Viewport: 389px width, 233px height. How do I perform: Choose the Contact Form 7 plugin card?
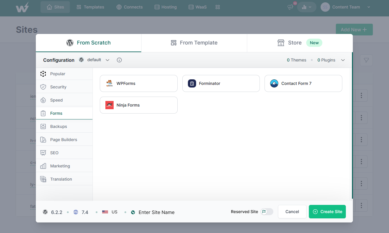303,83
